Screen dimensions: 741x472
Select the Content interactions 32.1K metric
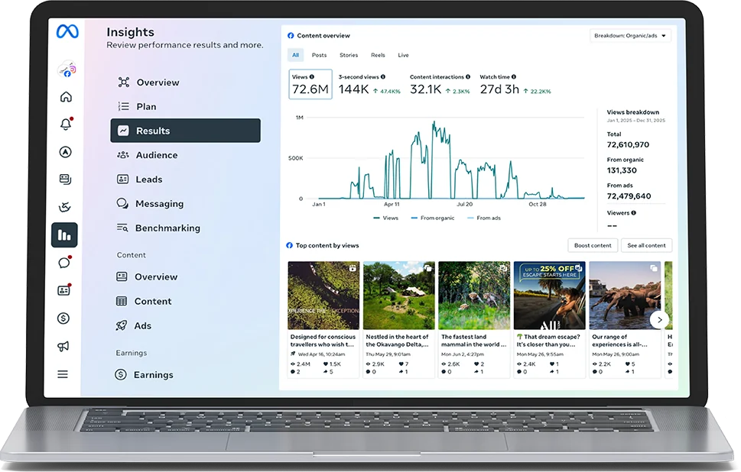(x=440, y=85)
